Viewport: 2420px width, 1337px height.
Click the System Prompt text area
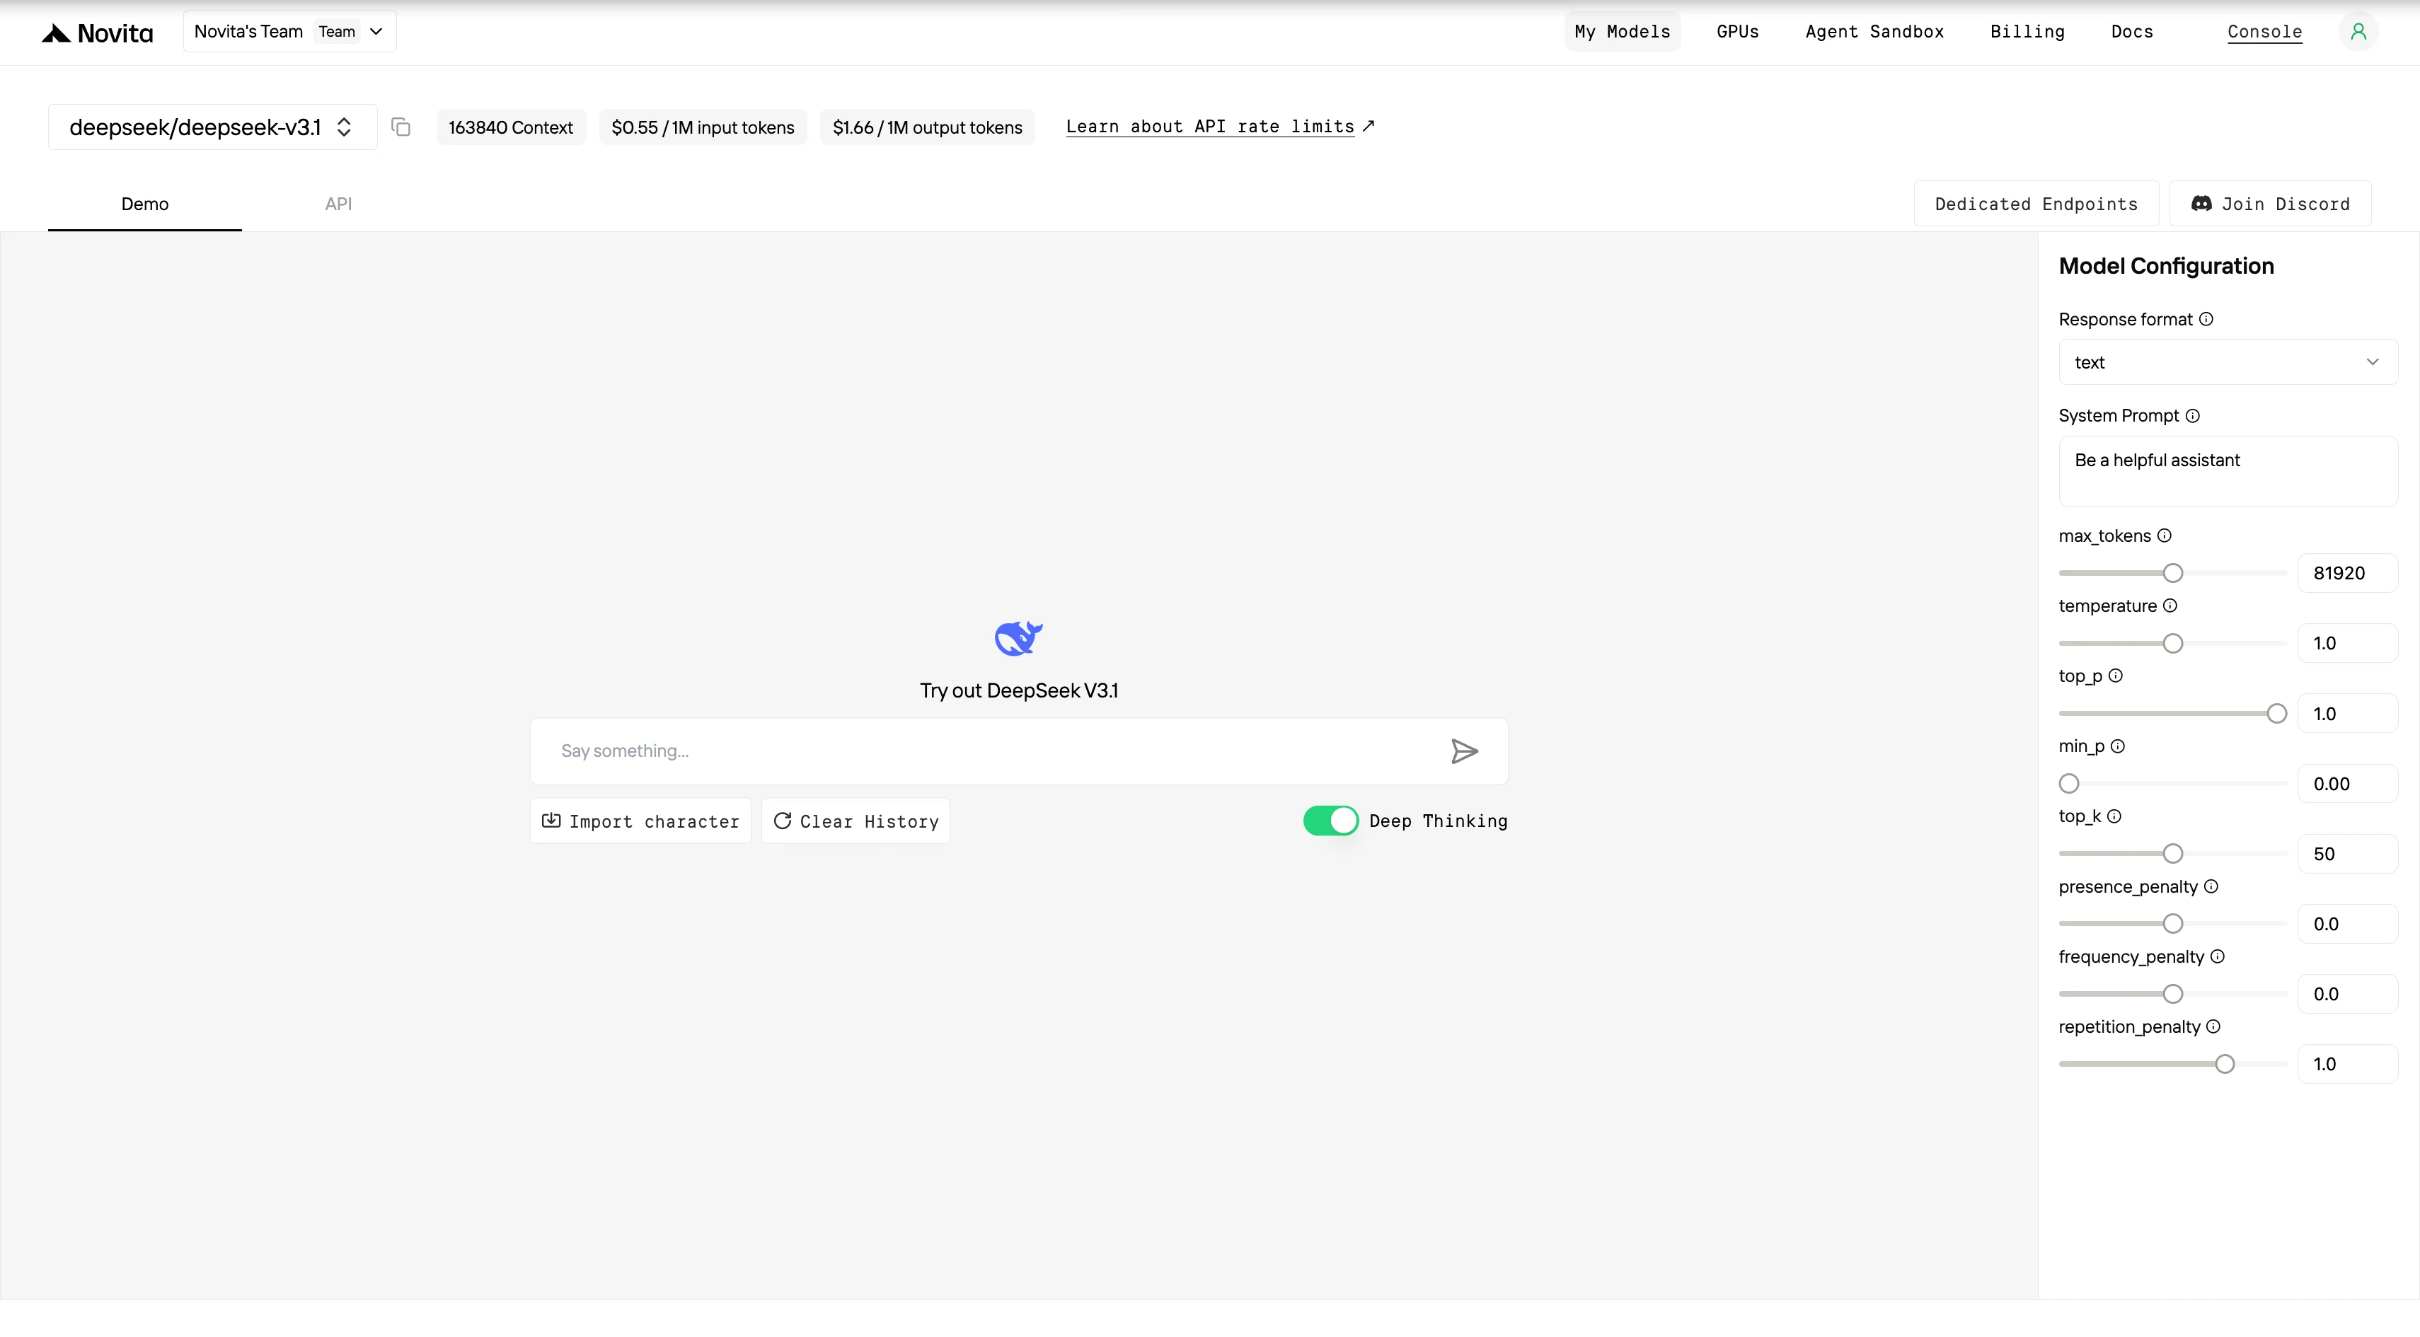coord(2228,471)
